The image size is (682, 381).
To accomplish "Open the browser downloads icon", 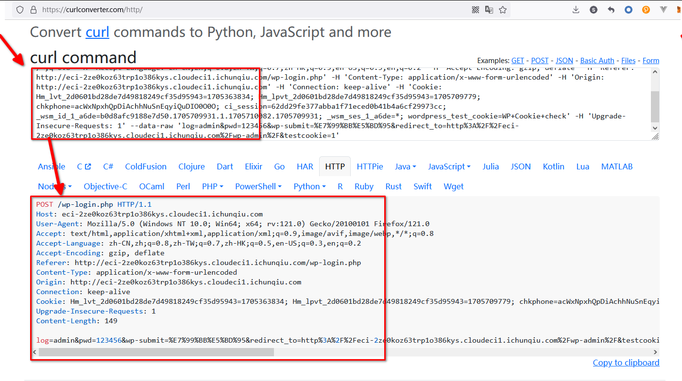I will point(576,10).
